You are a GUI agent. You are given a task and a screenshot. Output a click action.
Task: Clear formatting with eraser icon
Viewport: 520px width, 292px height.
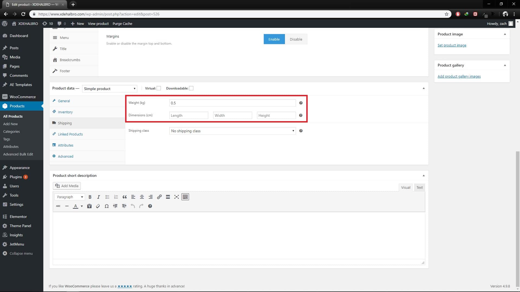(x=98, y=206)
